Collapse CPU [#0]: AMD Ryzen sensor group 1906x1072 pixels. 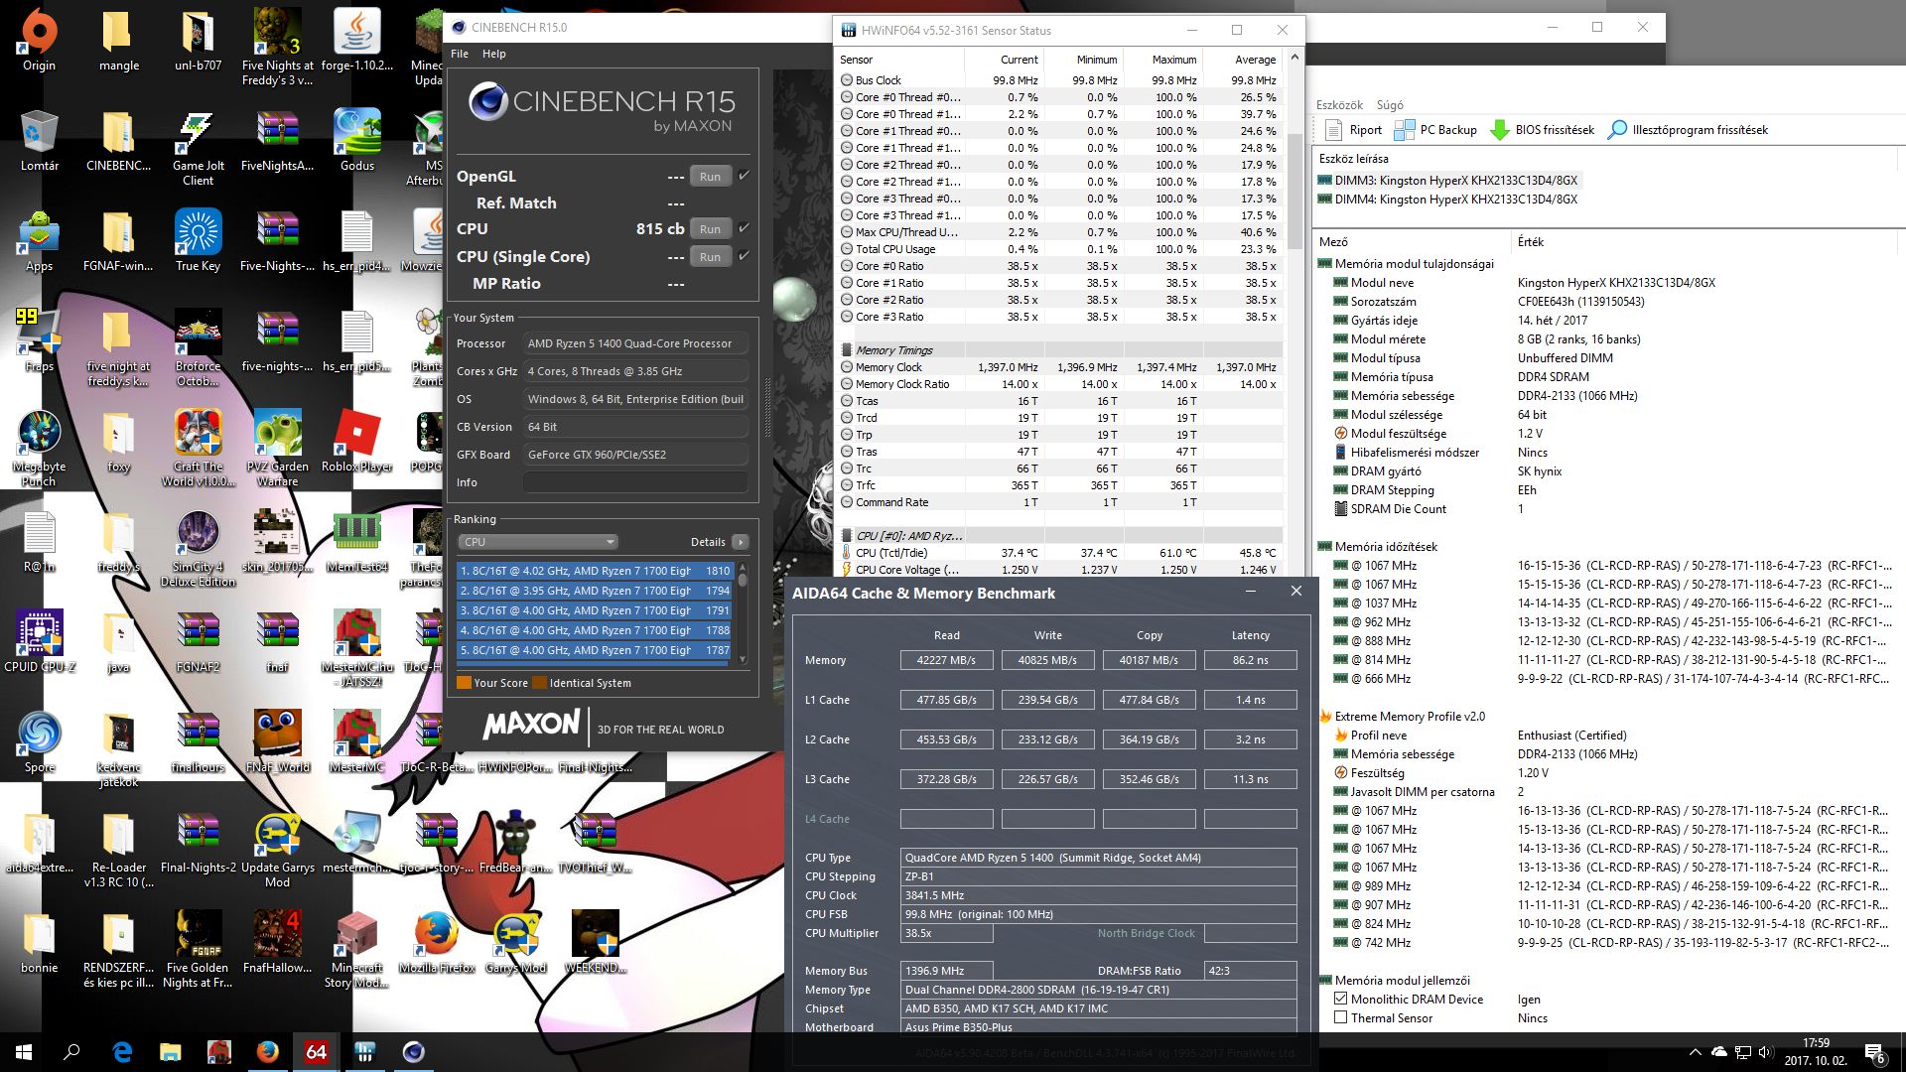click(x=846, y=536)
